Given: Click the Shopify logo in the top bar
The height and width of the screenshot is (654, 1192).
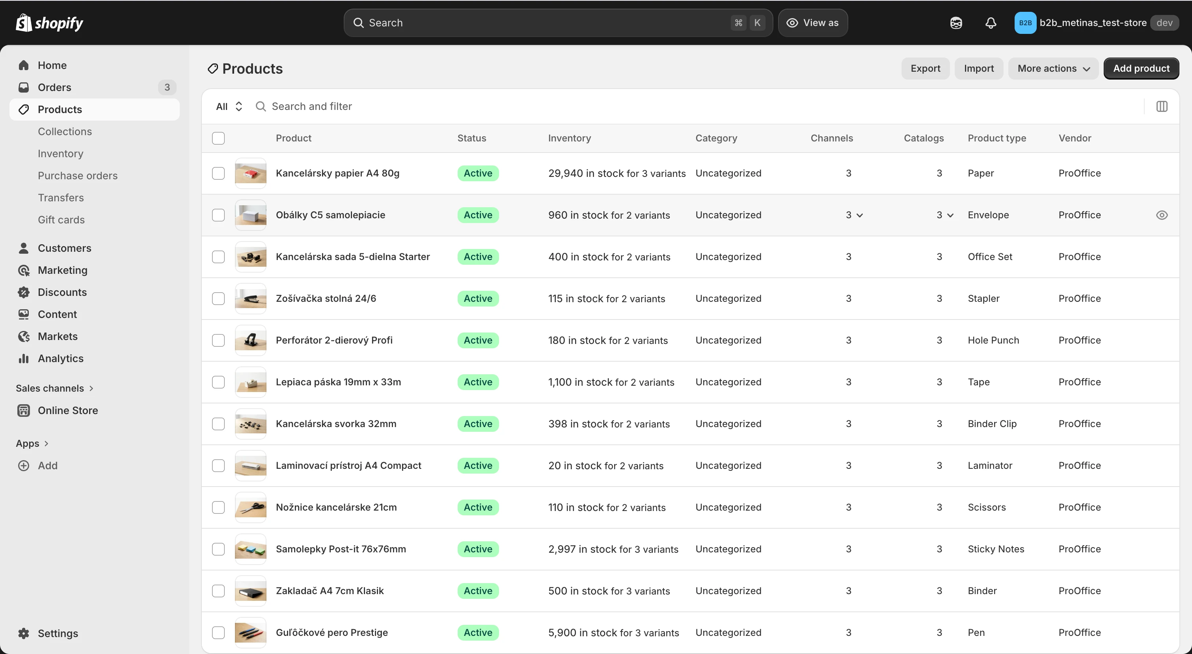Looking at the screenshot, I should point(49,23).
